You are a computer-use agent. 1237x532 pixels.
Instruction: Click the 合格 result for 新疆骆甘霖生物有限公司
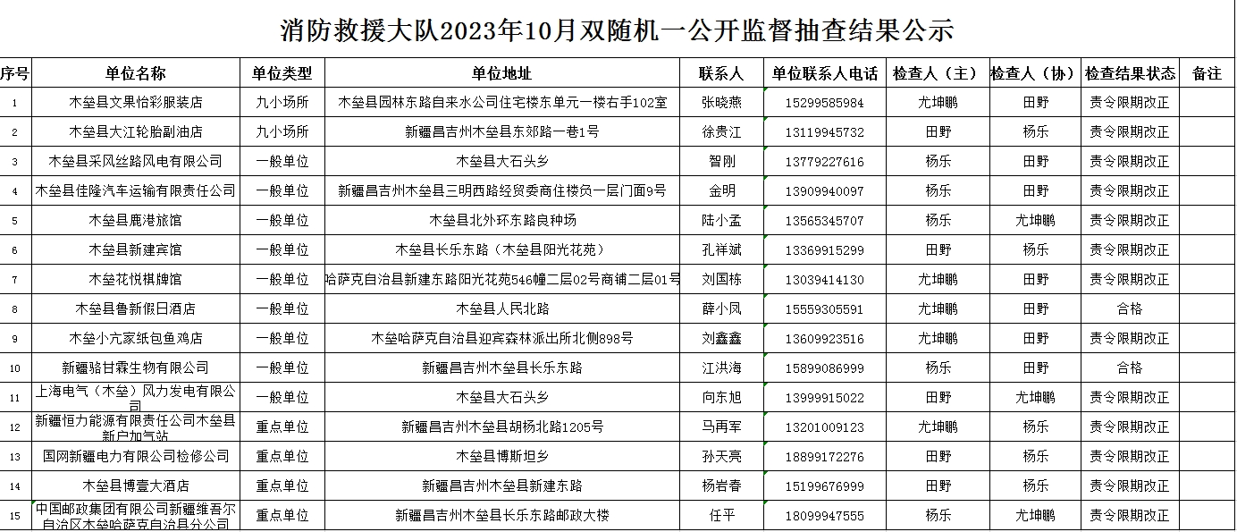[x=1130, y=368]
